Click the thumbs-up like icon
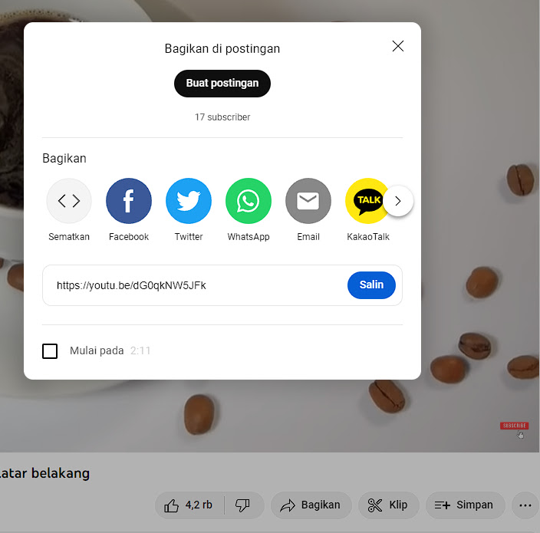540x533 pixels. tap(171, 505)
